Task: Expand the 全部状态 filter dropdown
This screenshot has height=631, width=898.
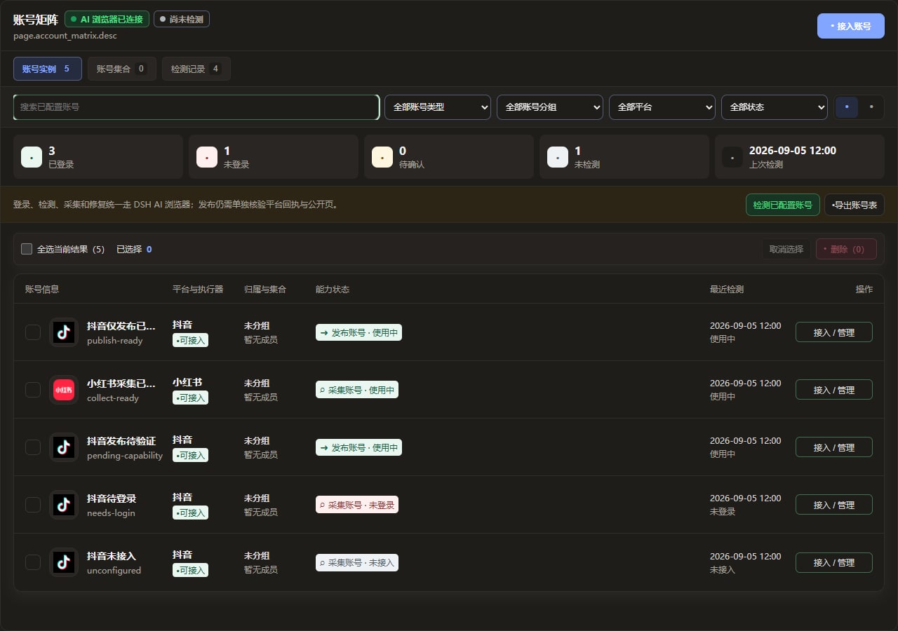Action: tap(775, 107)
